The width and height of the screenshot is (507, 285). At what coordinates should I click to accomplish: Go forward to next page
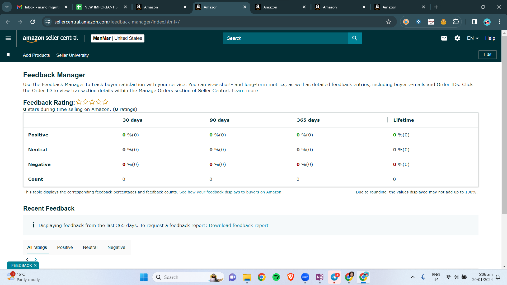20,22
